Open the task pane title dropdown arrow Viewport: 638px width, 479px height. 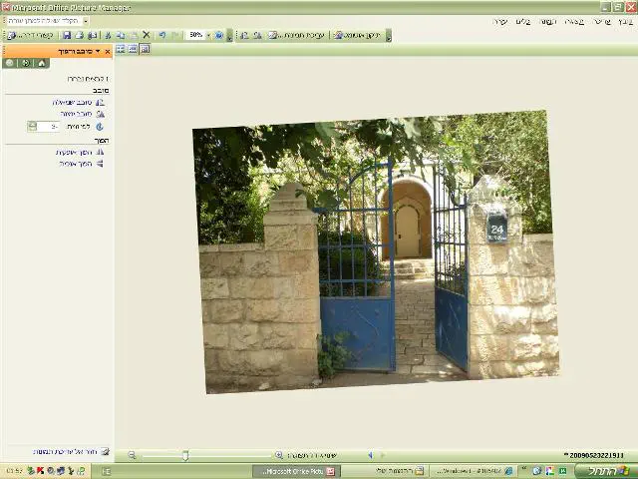coord(98,50)
